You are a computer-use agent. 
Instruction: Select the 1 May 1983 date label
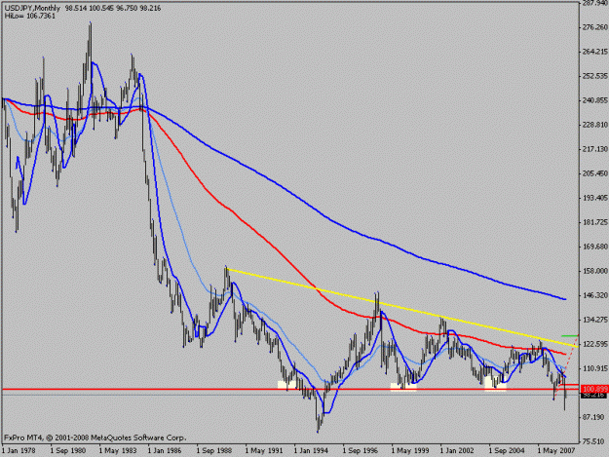[x=118, y=451]
